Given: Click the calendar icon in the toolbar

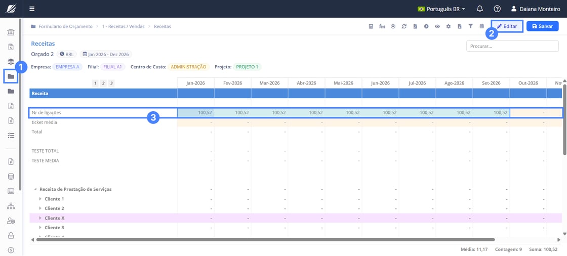Looking at the screenshot, I should pos(481,26).
